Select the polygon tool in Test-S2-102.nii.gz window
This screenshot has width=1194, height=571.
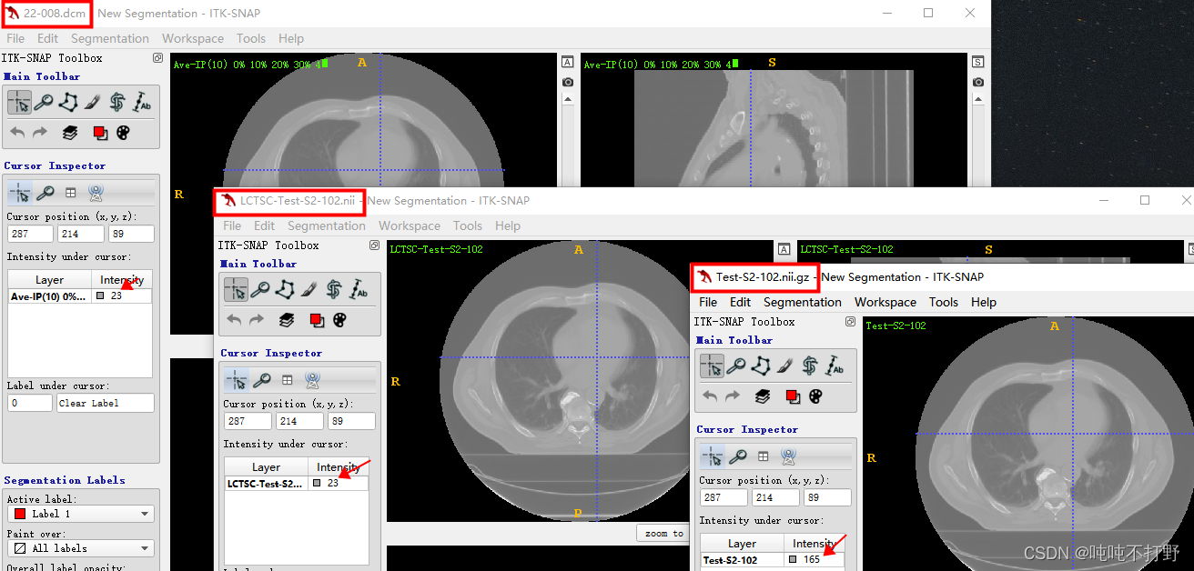tap(761, 366)
